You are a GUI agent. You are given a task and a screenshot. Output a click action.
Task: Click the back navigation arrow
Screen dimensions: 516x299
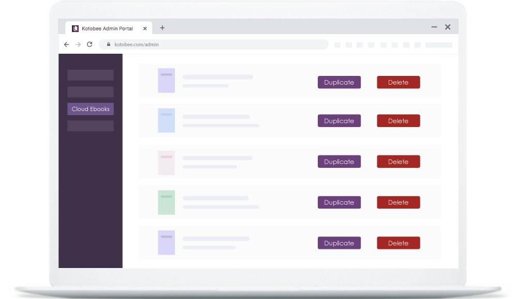pyautogui.click(x=66, y=44)
